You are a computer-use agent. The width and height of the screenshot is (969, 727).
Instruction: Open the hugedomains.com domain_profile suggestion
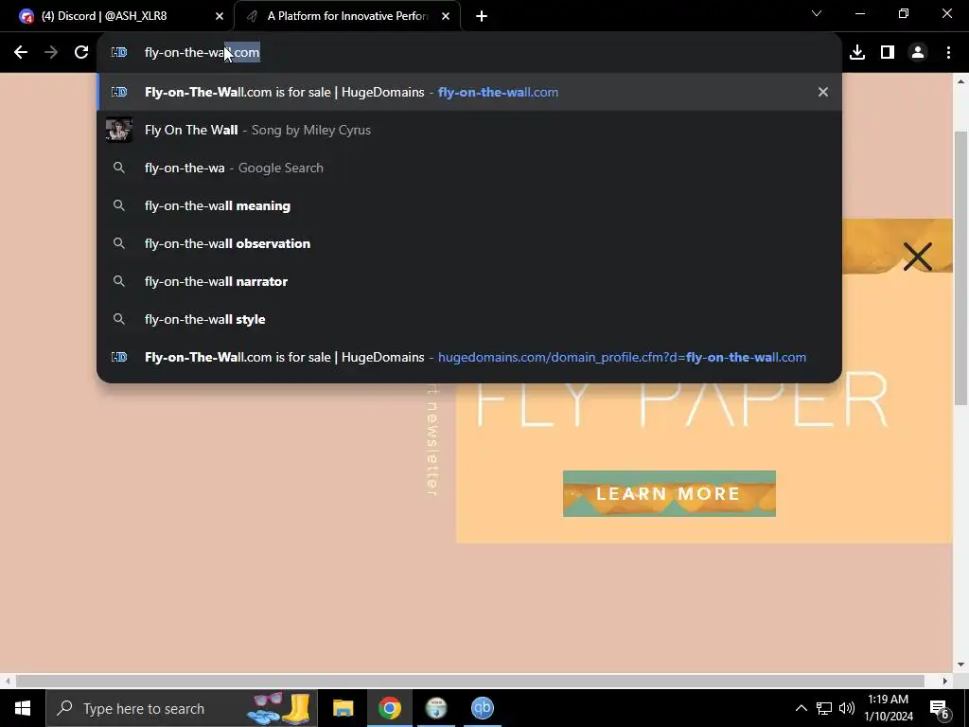pos(469,357)
